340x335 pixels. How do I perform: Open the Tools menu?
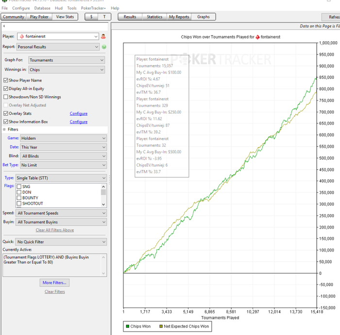coord(72,8)
